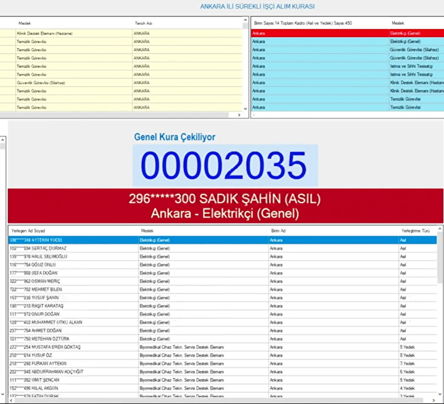Click the left arrow of the results table's horizontal scrollbar

[11, 400]
